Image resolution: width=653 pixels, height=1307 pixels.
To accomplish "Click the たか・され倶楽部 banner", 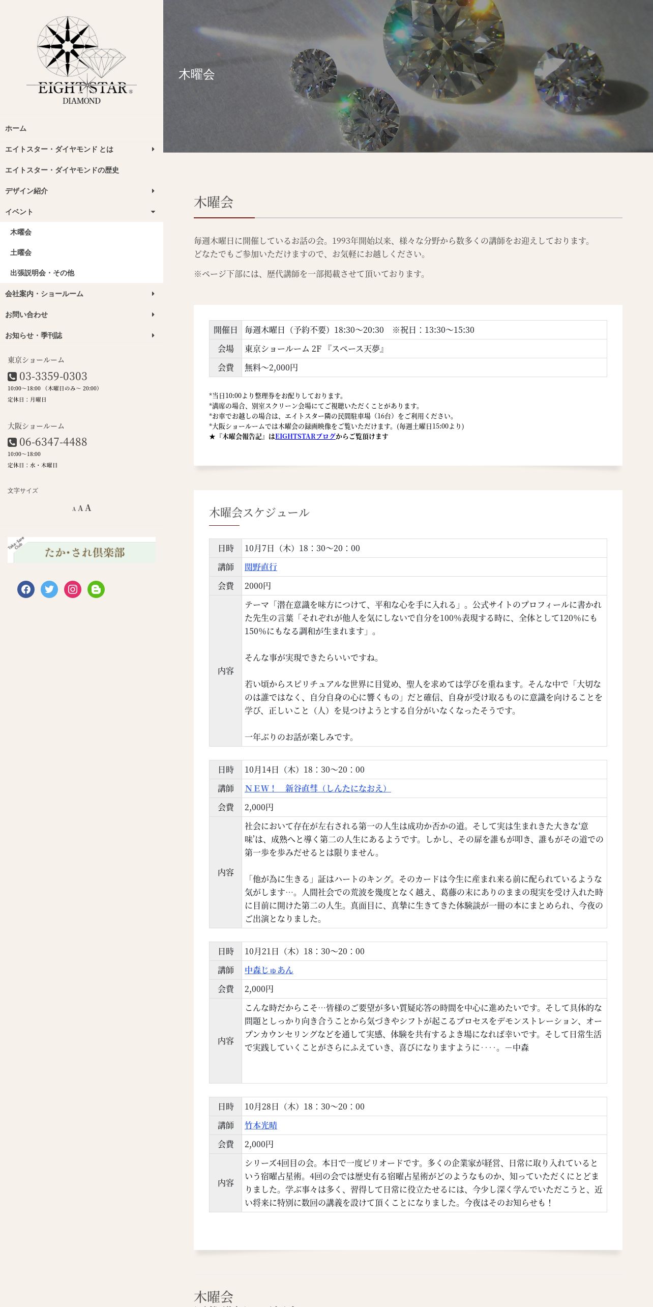I will 81,550.
